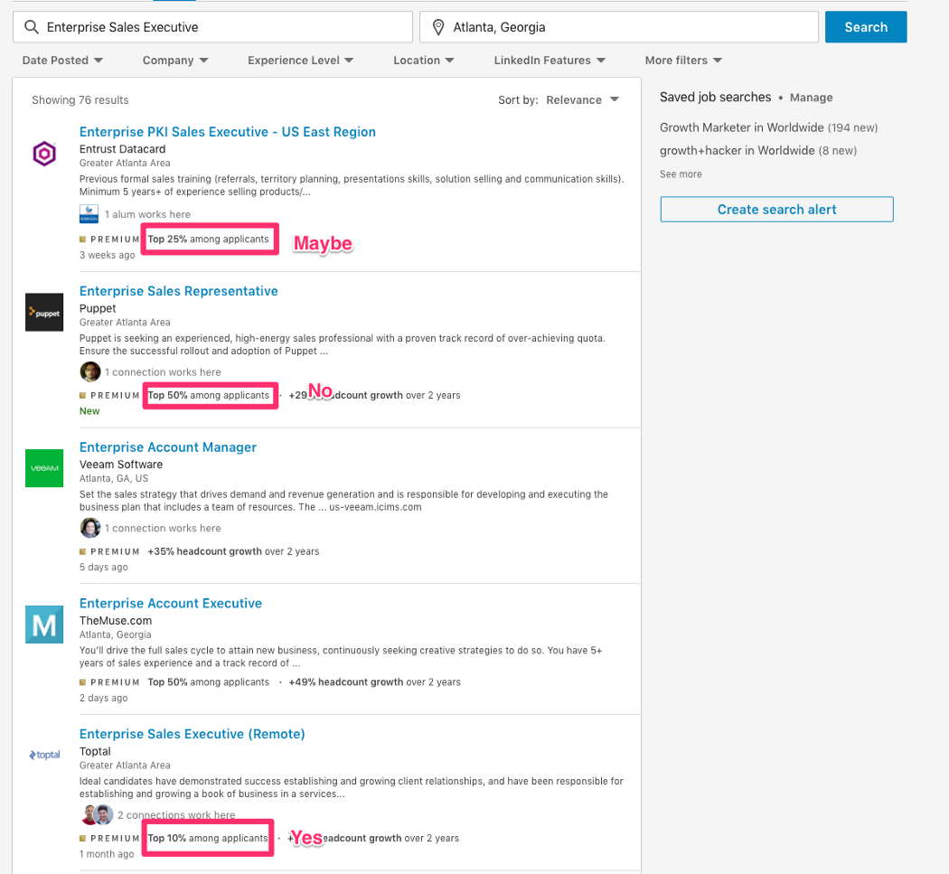Click the search magnifier icon

pos(32,27)
